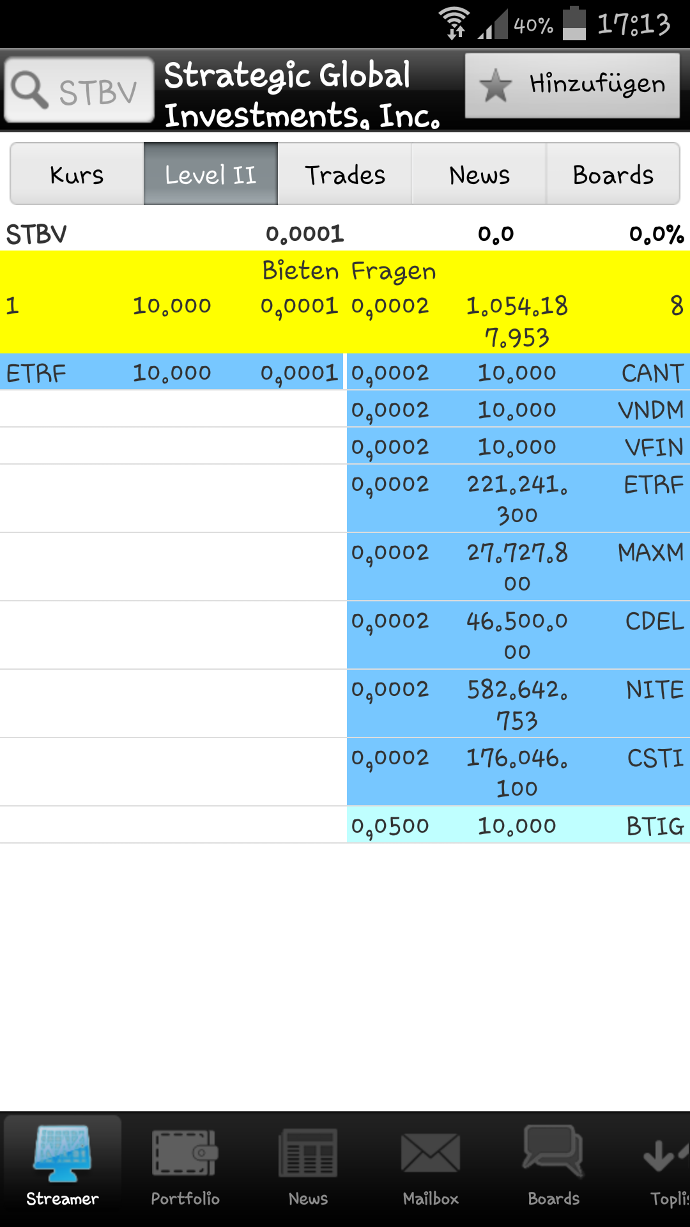Select the CSTI ask entry
690x1227 pixels.
click(518, 772)
